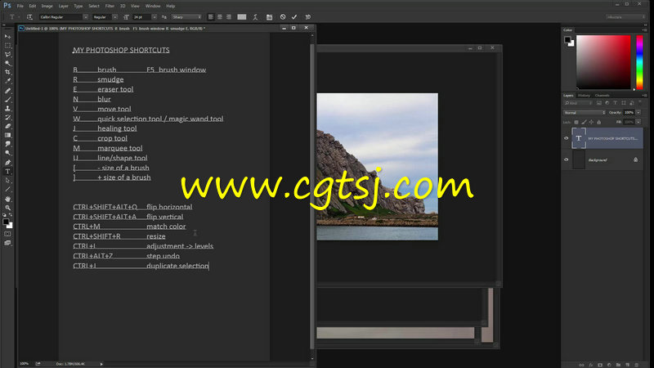Select the Smudge tool
The image size is (654, 368).
tap(7, 144)
